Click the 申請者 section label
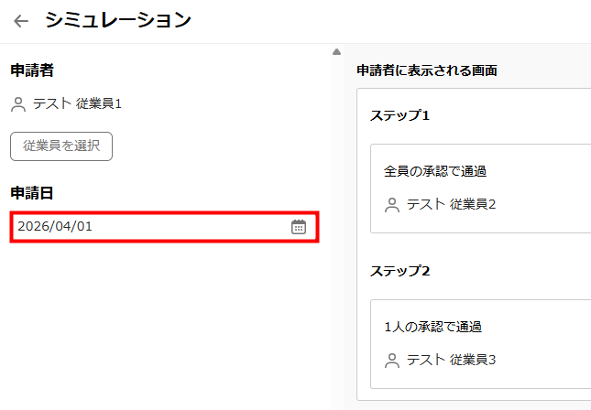Image resolution: width=591 pixels, height=410 pixels. click(x=31, y=70)
